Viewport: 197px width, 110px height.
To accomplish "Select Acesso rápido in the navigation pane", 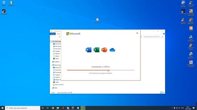I will 57,42.
